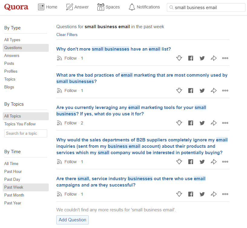Share the 'bad practices' question via arrow
247x228 pixels.
(x=214, y=91)
